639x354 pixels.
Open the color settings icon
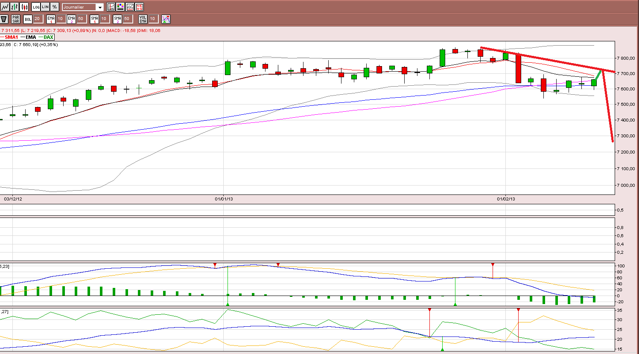pyautogui.click(x=120, y=7)
